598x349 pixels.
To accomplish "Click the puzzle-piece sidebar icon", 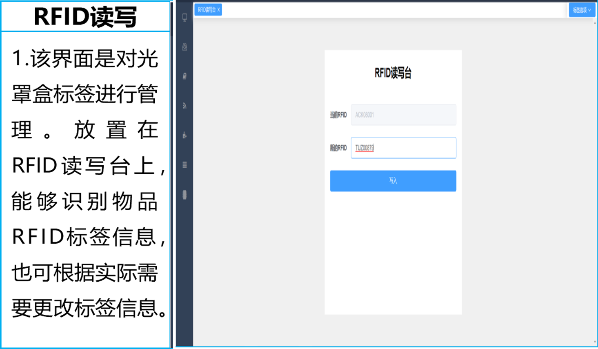I will pos(185,136).
